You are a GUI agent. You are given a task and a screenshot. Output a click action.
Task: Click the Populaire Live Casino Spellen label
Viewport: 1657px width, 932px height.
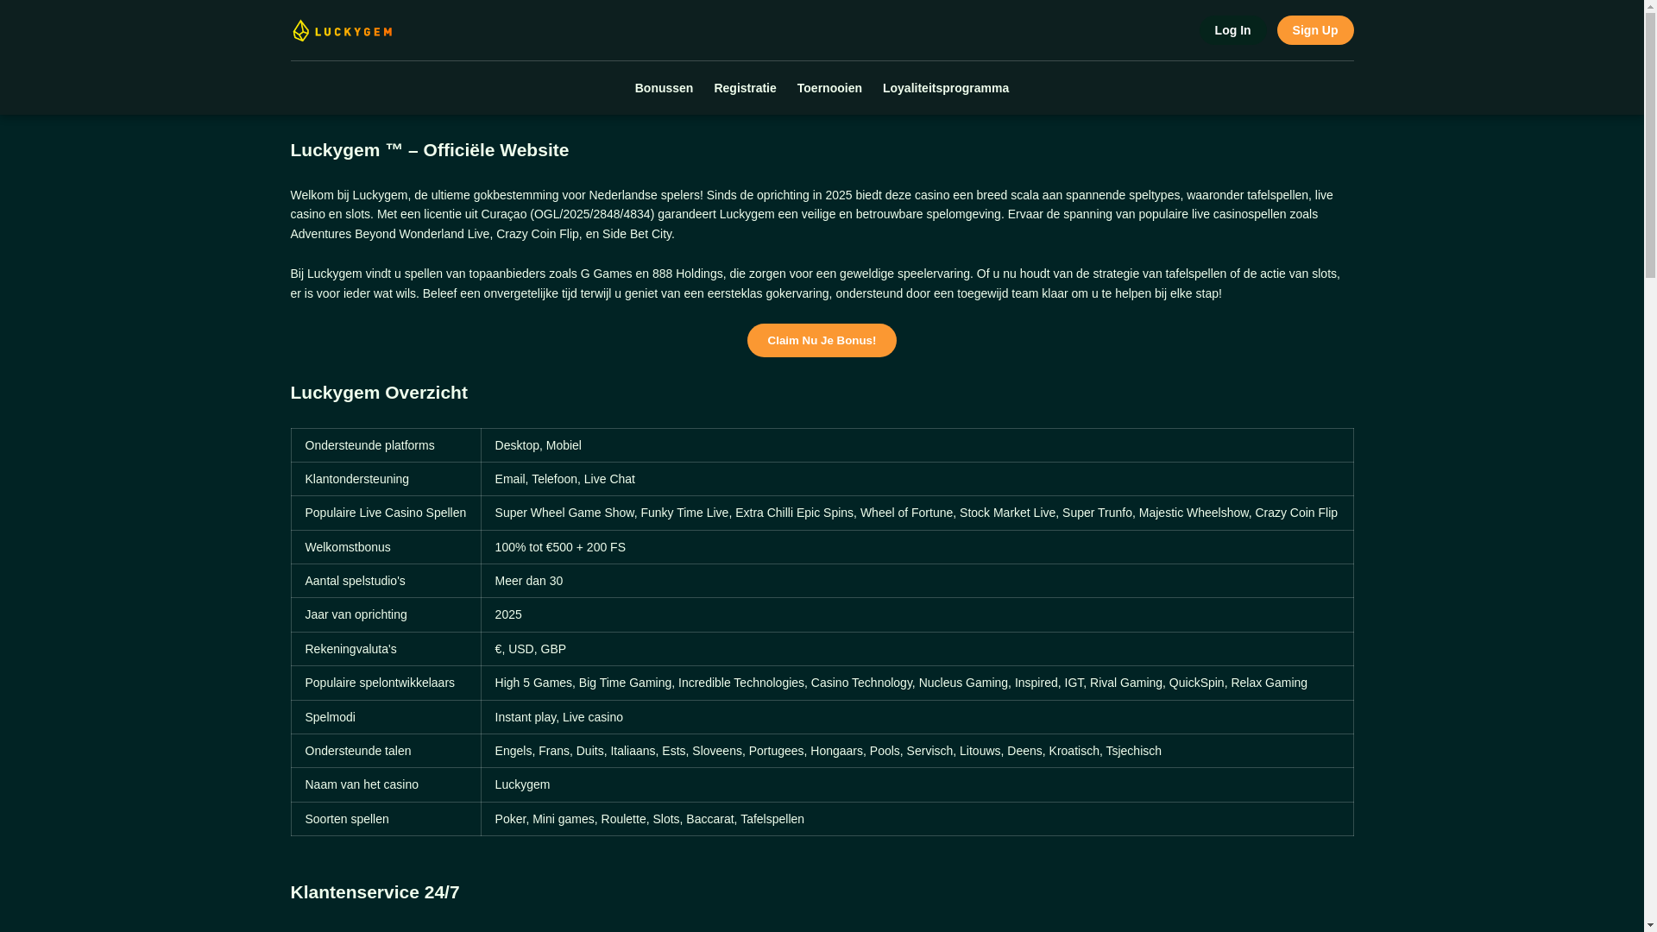pyautogui.click(x=386, y=513)
